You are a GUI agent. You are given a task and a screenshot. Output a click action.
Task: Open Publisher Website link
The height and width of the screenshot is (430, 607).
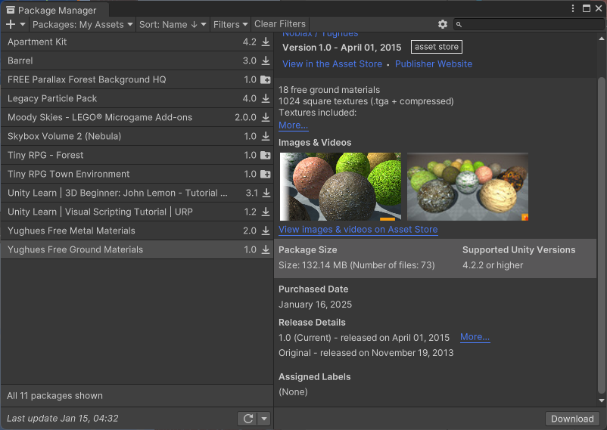point(434,63)
